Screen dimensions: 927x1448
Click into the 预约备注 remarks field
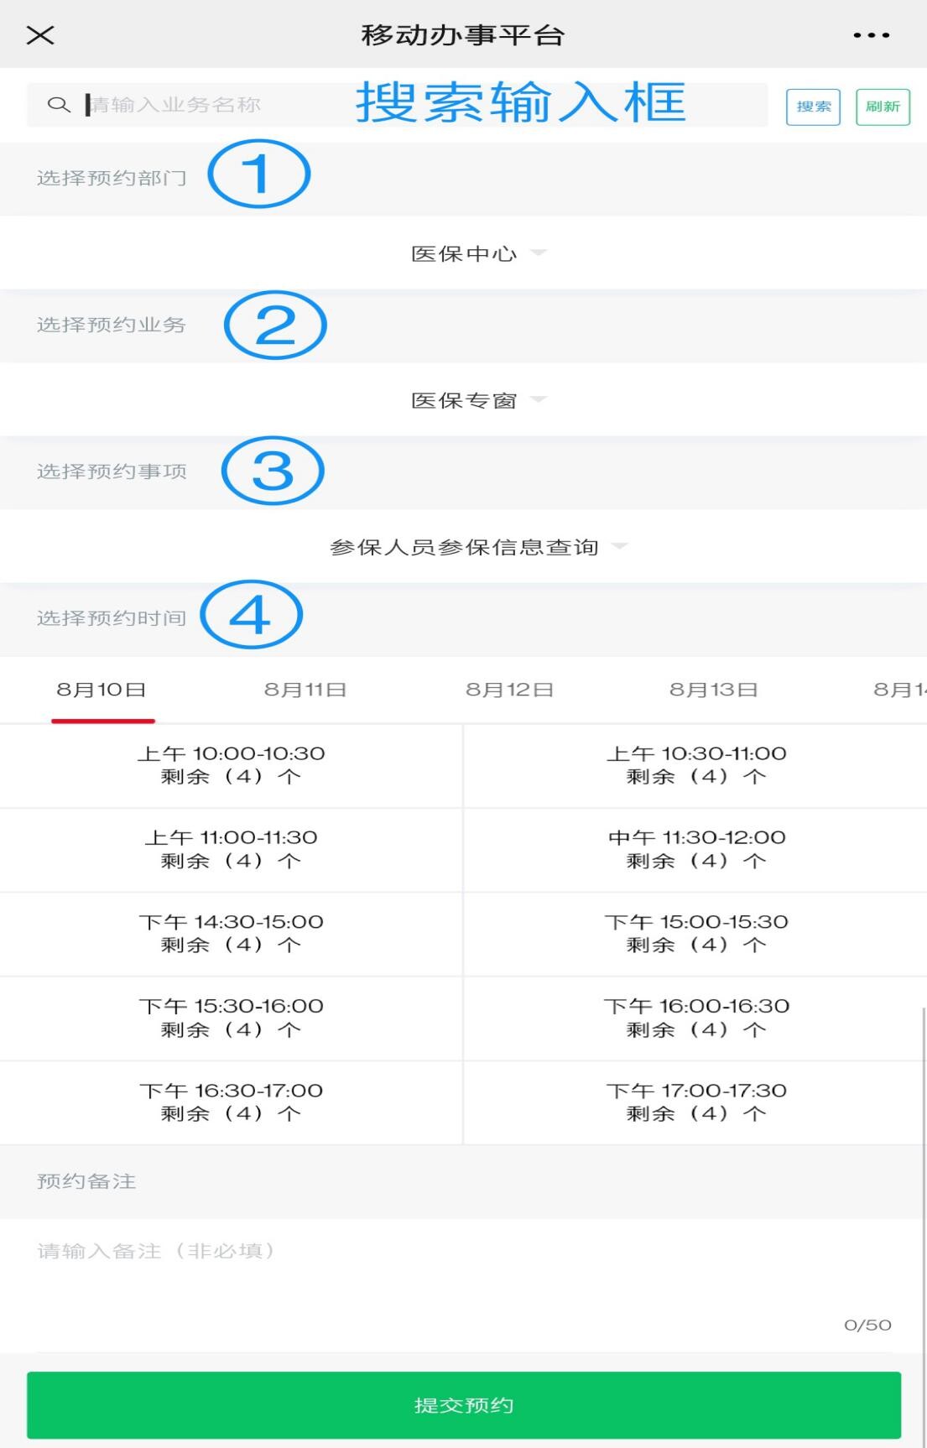461,1275
